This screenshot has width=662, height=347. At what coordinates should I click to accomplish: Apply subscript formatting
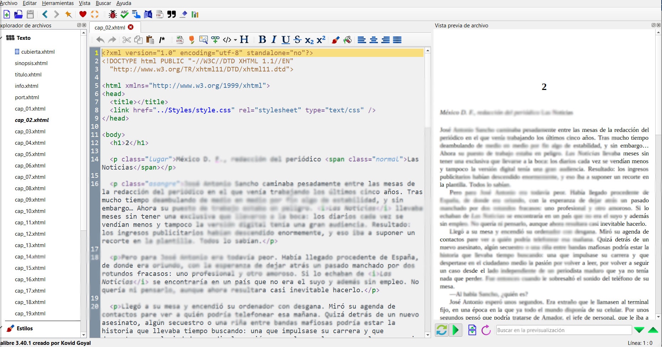(309, 40)
